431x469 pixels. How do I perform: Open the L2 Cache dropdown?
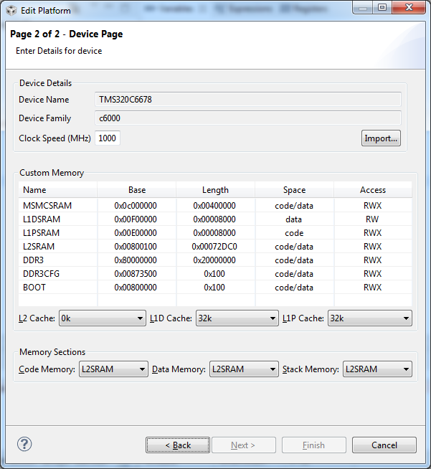tap(103, 318)
